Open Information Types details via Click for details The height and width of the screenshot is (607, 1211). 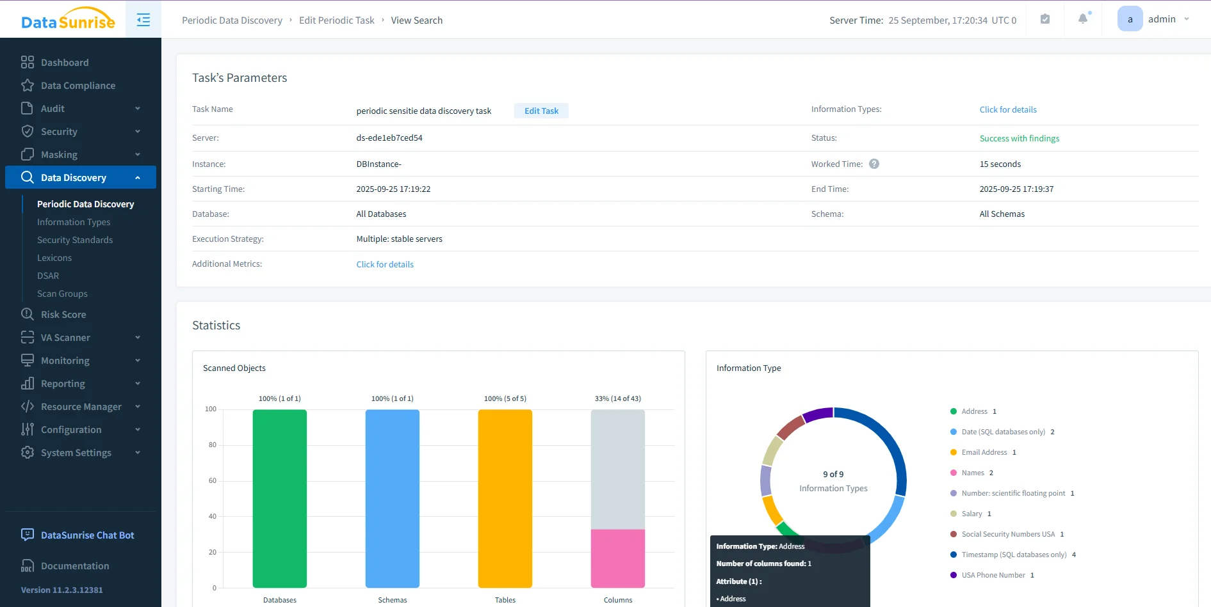coord(1008,109)
